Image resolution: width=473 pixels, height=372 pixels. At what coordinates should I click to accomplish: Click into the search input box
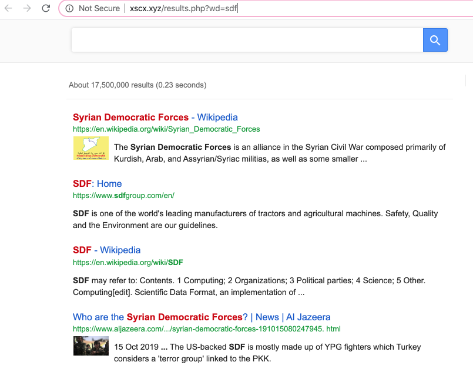pyautogui.click(x=247, y=40)
